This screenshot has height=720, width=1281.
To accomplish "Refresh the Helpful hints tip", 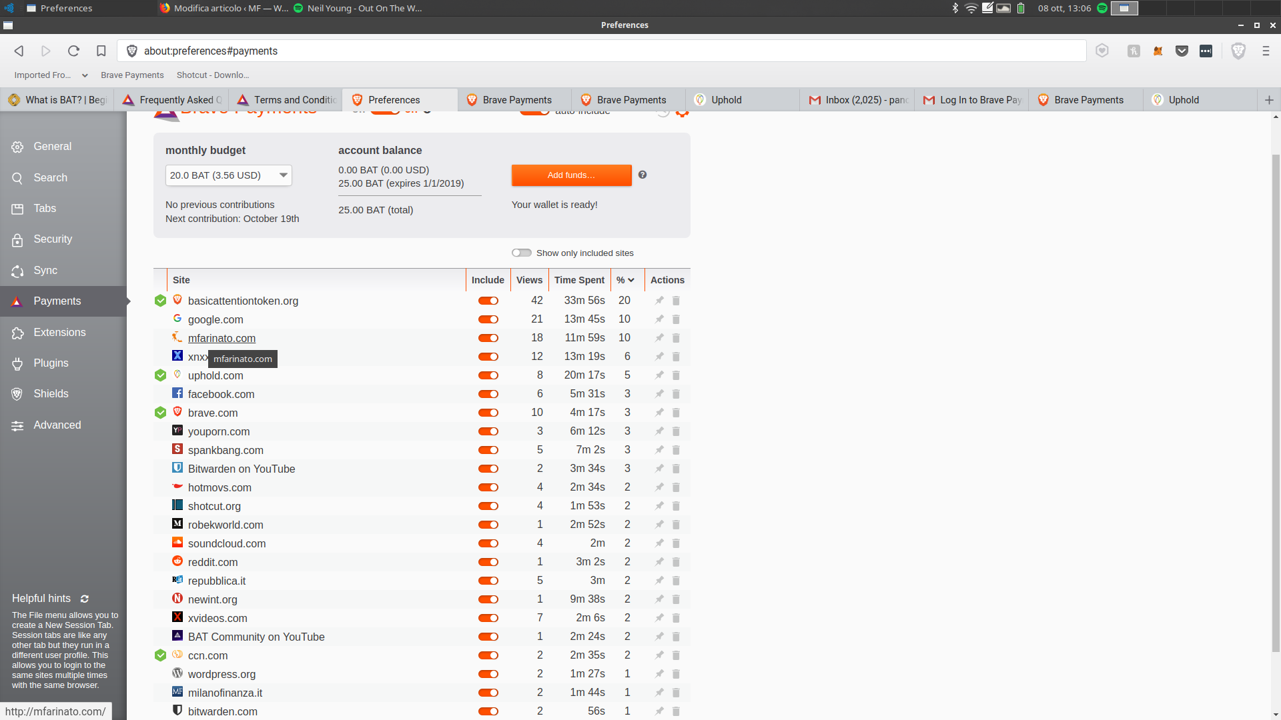I will coord(85,599).
